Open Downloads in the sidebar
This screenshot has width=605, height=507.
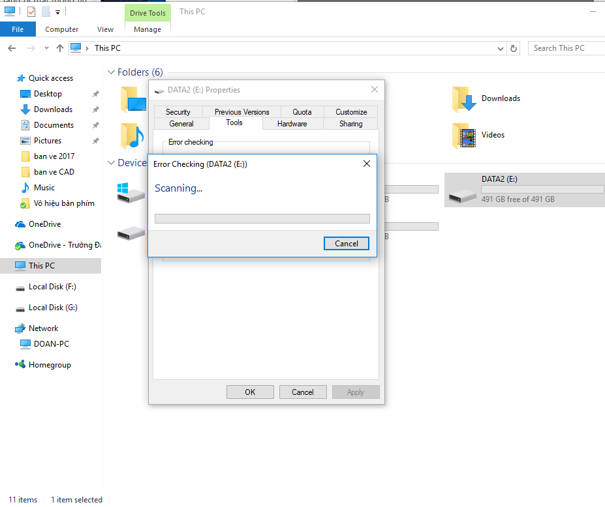(54, 109)
